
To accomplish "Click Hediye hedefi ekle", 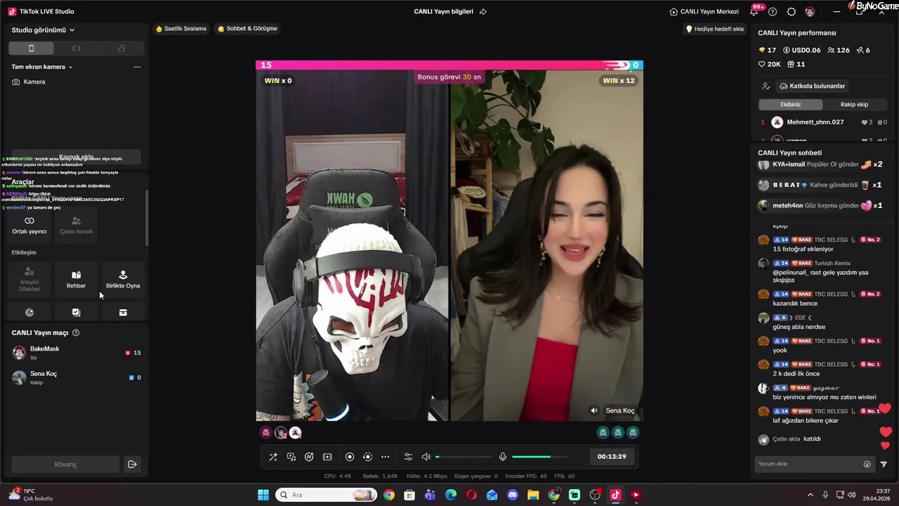I will pyautogui.click(x=714, y=29).
